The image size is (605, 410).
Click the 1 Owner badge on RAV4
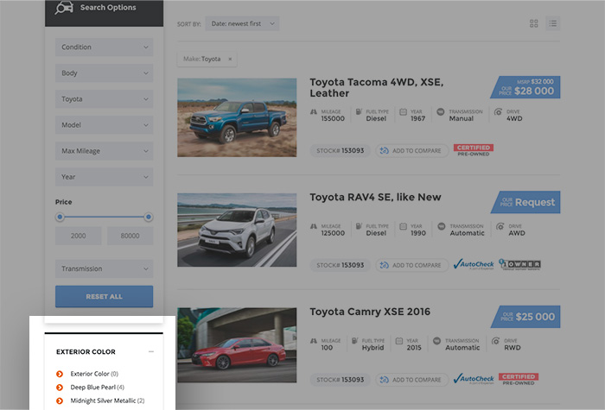(519, 264)
